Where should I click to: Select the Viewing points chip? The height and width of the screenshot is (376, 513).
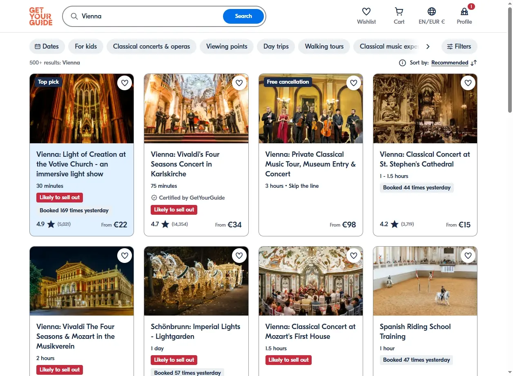tap(227, 47)
